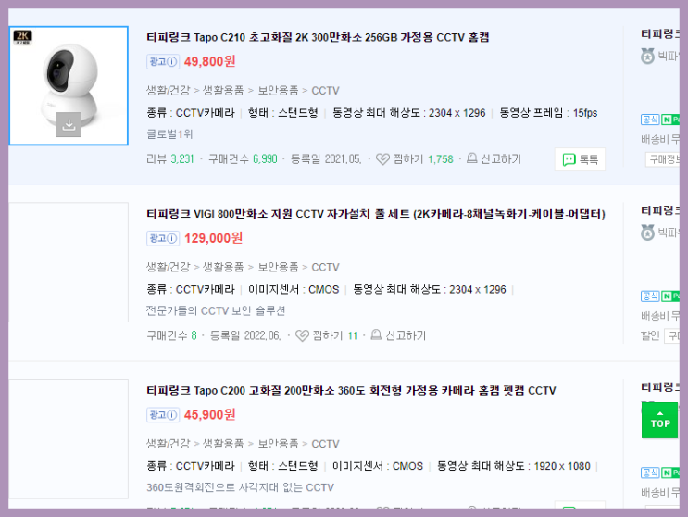Screen dimensions: 688x517
Task: Report the VIGI listing via siren icon
Action: click(x=376, y=335)
